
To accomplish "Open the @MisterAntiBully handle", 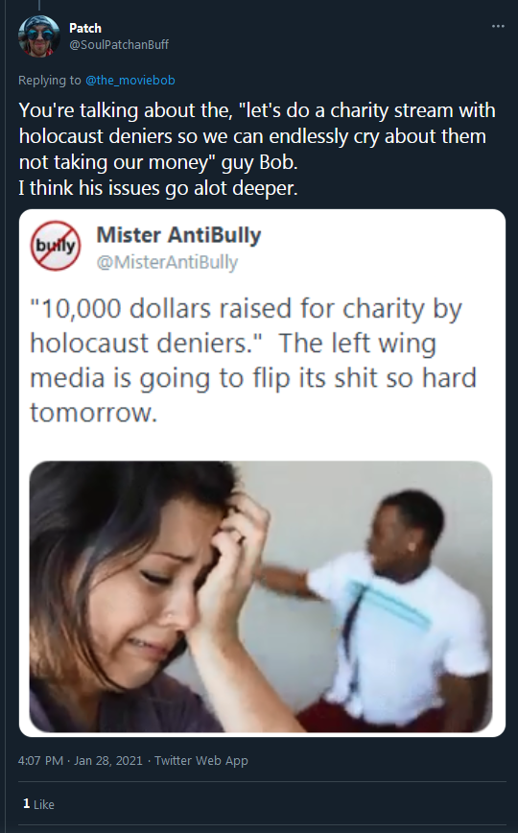I will point(167,262).
